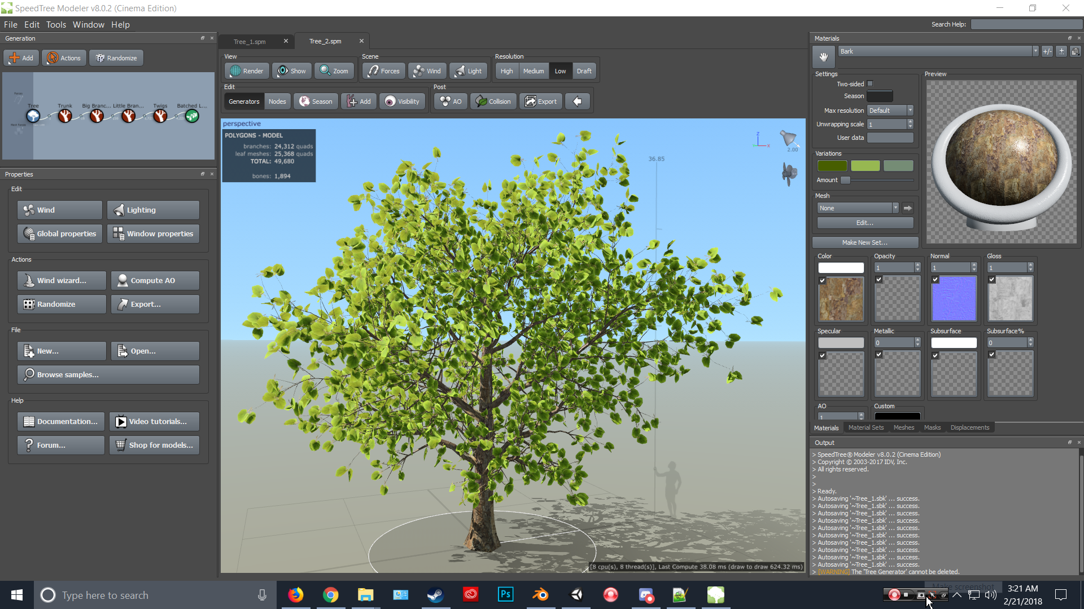Screen dimensions: 1084x609
Task: Click the Collision post tool
Action: click(x=493, y=101)
